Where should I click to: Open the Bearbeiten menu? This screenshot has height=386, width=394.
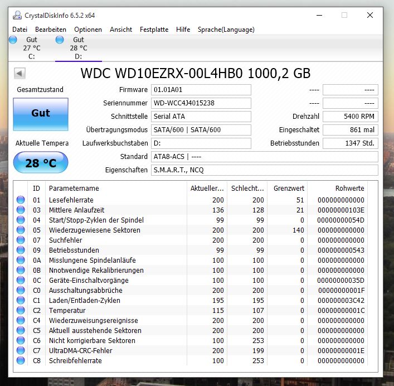pos(51,30)
